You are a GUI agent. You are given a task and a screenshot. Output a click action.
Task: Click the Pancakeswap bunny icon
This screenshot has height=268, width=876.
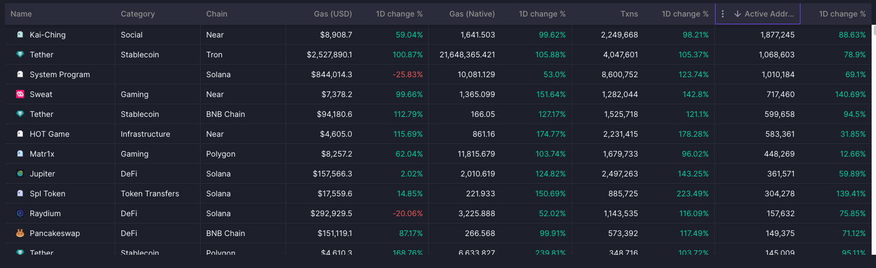pyautogui.click(x=20, y=233)
